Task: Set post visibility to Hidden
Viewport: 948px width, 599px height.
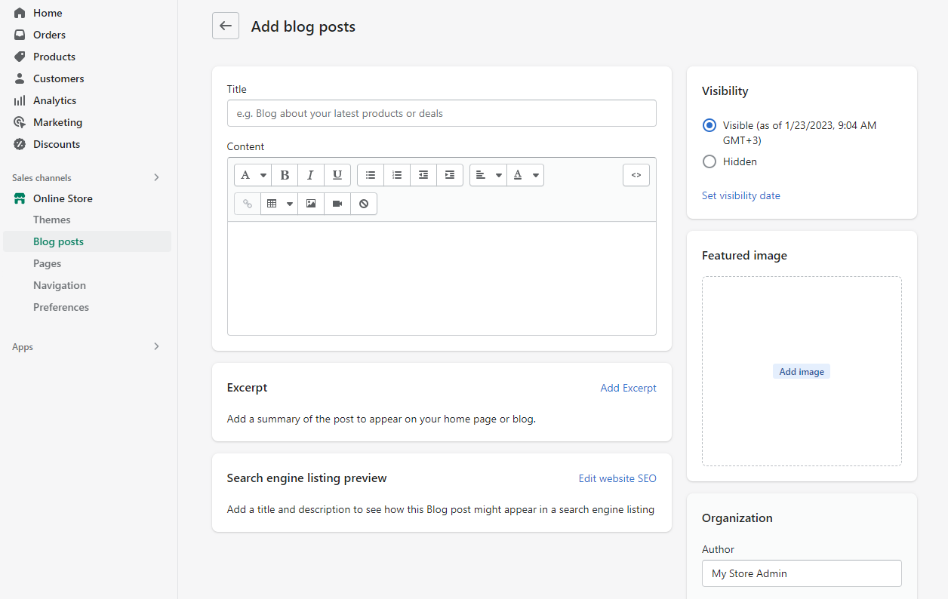Action: click(x=709, y=161)
